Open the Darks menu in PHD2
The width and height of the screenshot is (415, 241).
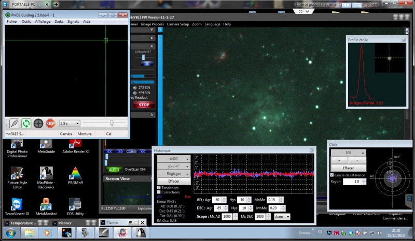pos(59,22)
